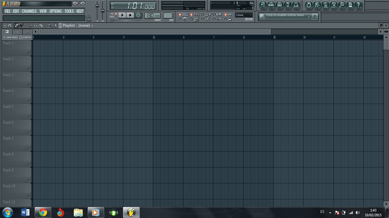This screenshot has height=218, width=389.
Task: Open the Step sequencer
Action: pos(271,5)
